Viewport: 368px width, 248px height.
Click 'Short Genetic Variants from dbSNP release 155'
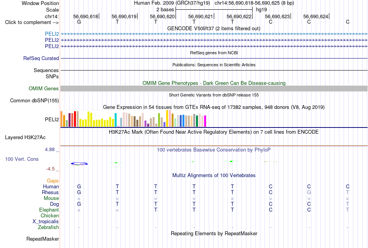pyautogui.click(x=214, y=95)
